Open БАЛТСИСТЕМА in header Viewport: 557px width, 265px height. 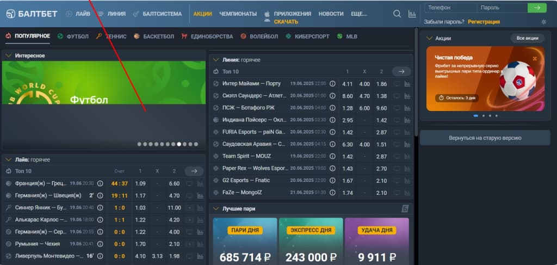157,14
